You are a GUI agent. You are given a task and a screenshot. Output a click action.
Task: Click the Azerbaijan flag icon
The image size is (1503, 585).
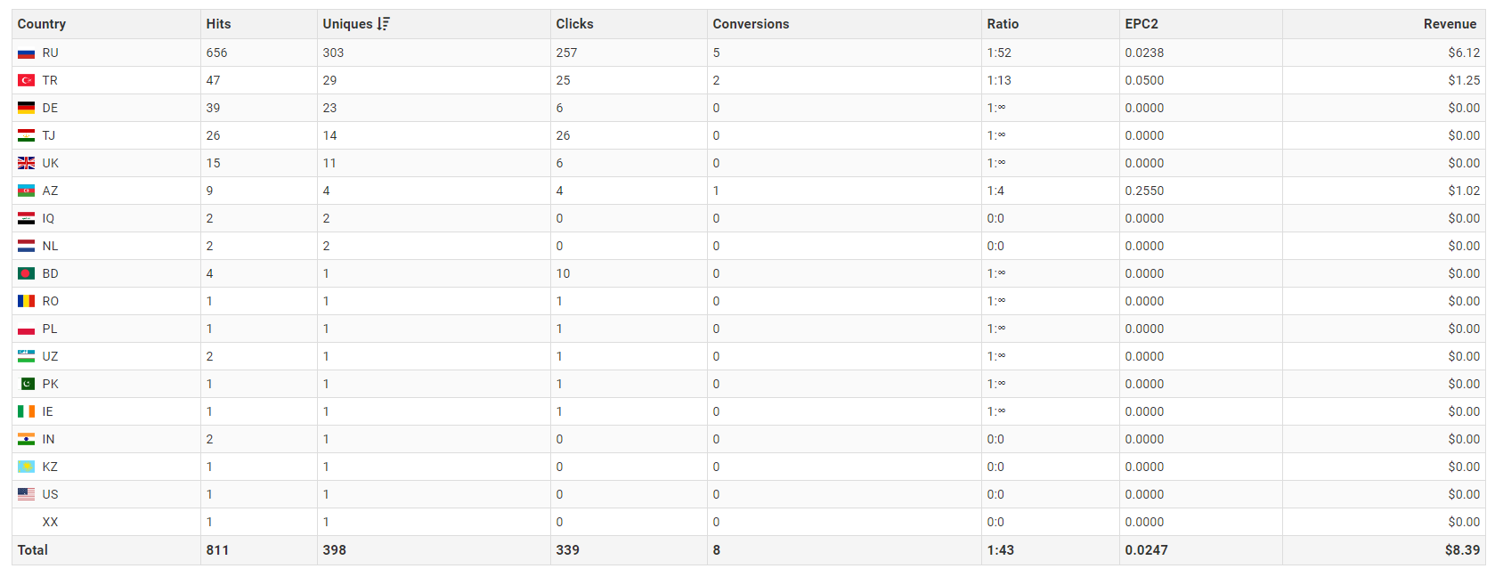coord(27,191)
